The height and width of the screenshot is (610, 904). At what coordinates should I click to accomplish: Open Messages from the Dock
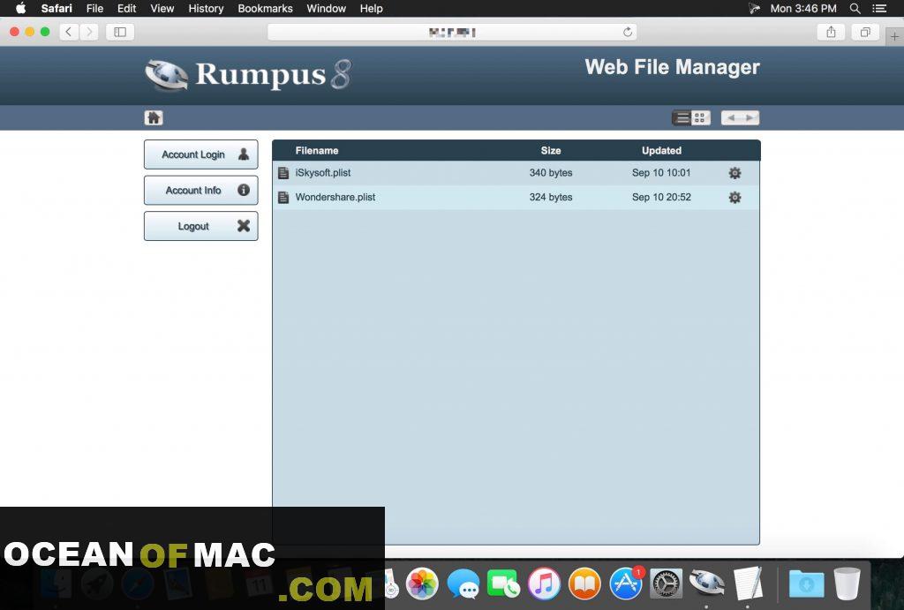tap(463, 584)
